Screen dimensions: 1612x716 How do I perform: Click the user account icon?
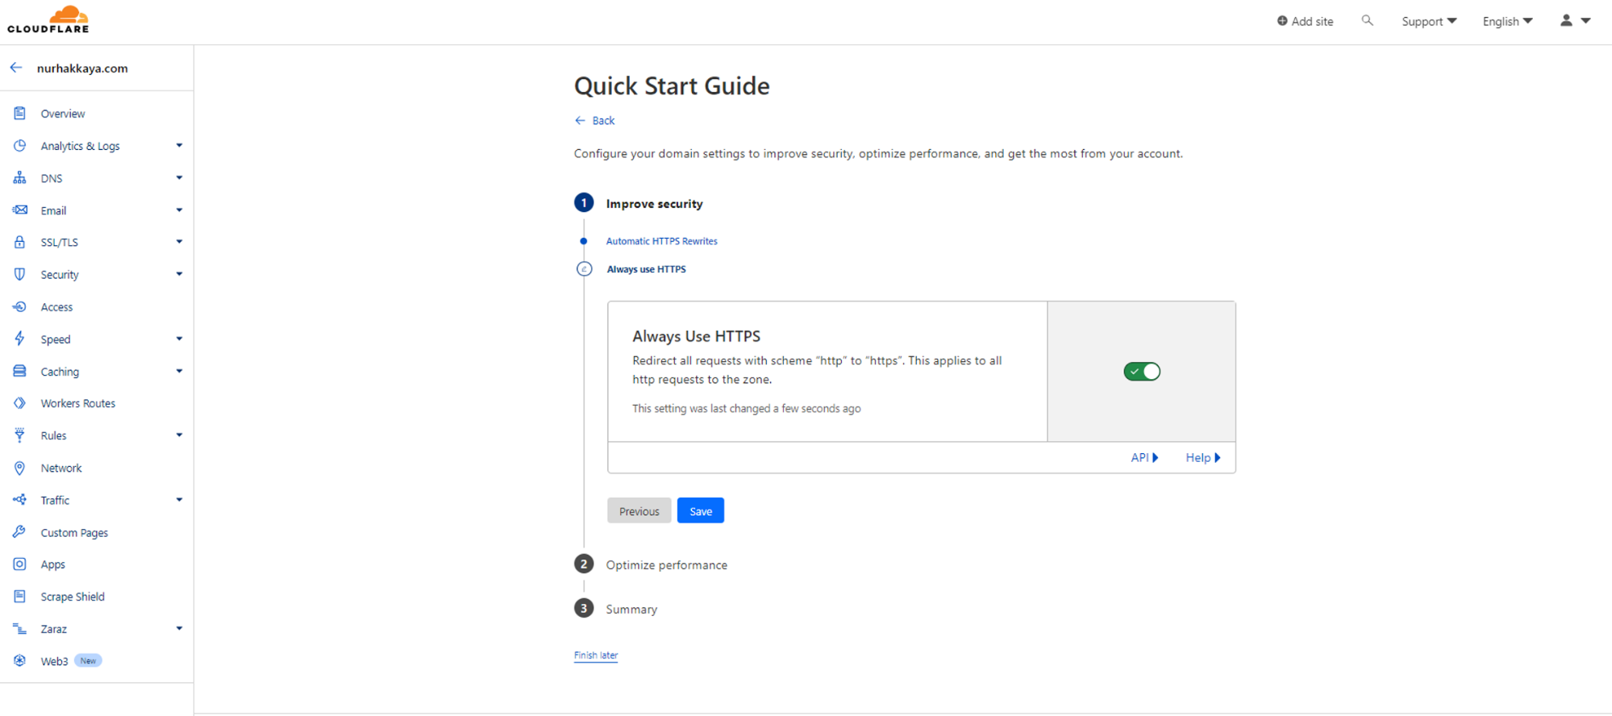tap(1566, 20)
